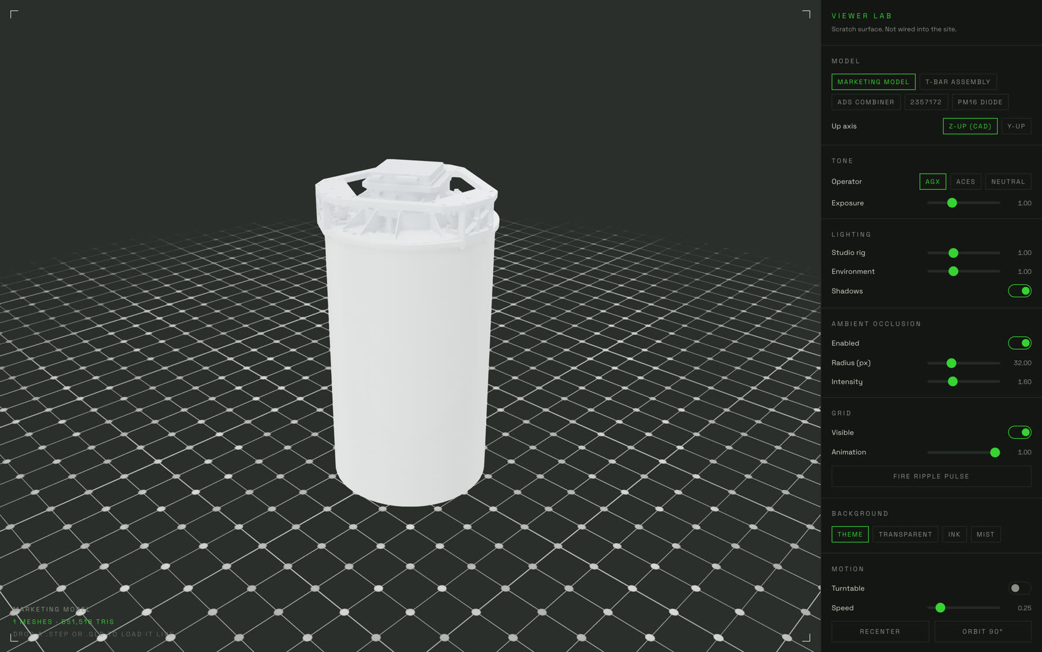Screen dimensions: 1042x652
Task: Set background to Ink
Action: [x=954, y=534]
